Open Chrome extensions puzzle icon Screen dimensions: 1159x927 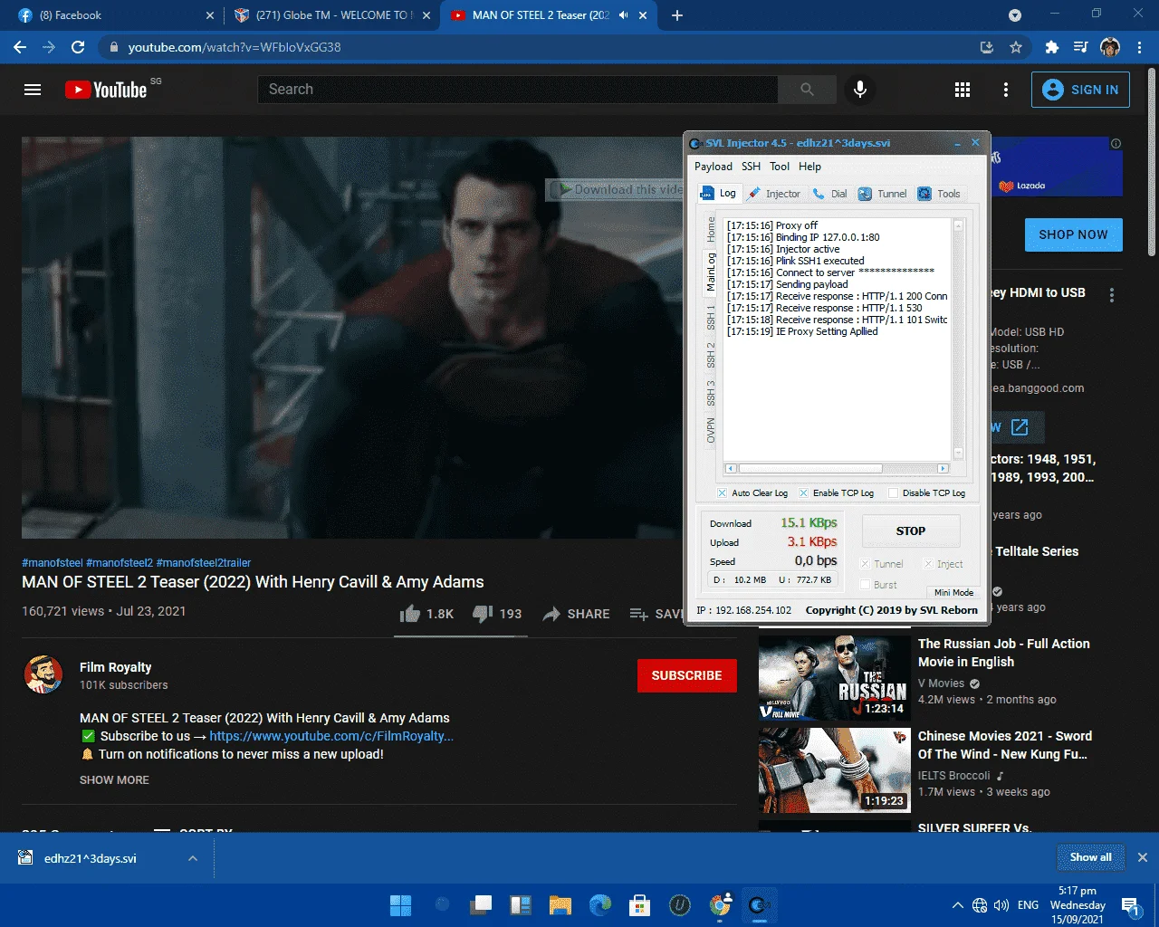[x=1052, y=47]
